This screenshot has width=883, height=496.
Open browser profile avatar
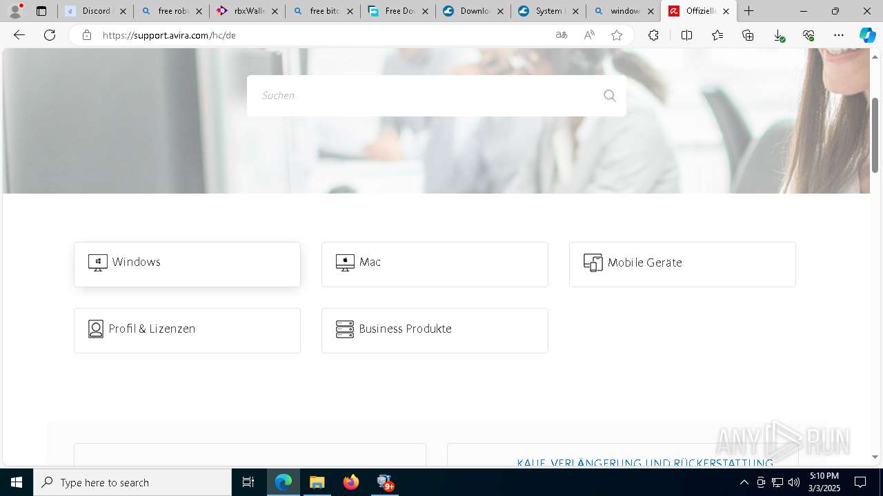(x=15, y=11)
